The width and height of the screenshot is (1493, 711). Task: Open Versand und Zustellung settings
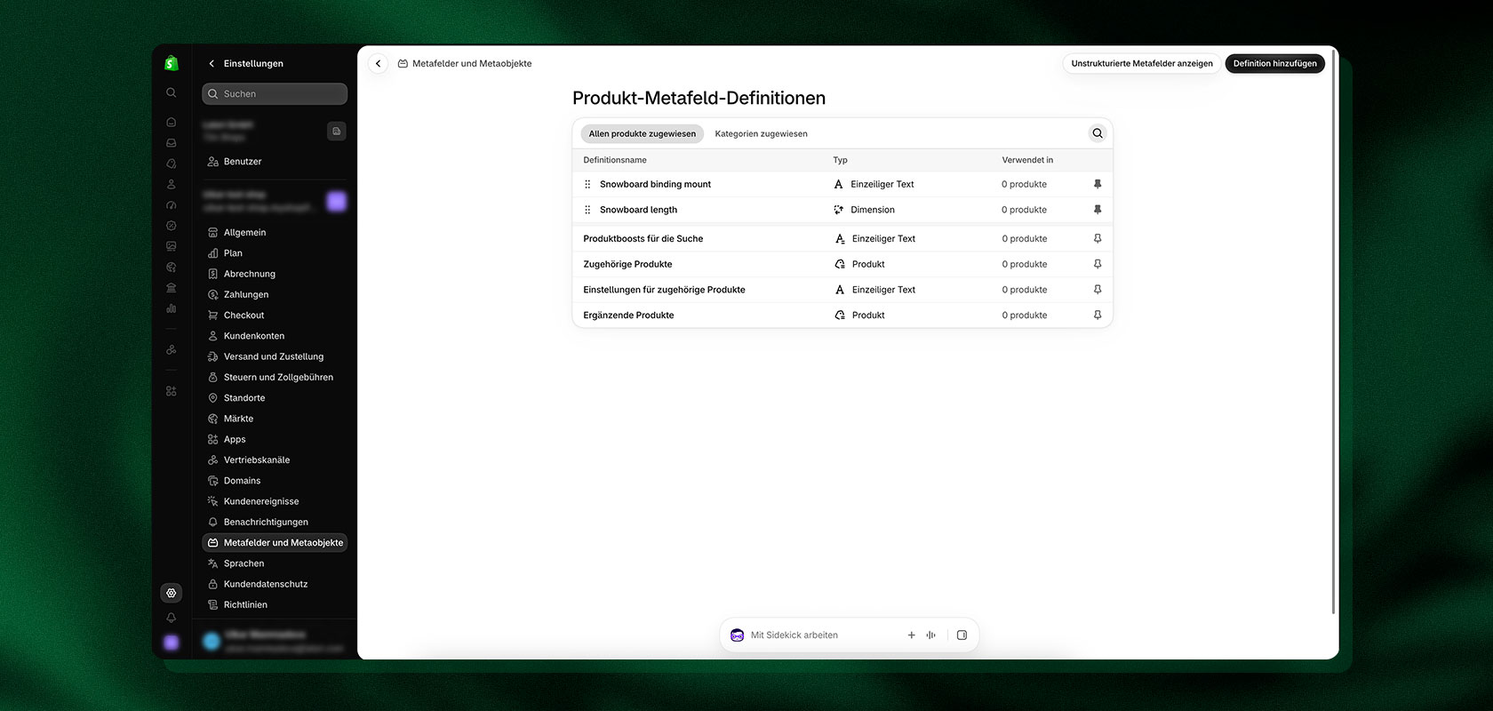click(275, 356)
